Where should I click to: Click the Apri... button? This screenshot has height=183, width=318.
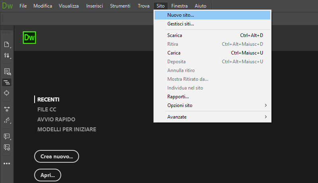coord(48,175)
